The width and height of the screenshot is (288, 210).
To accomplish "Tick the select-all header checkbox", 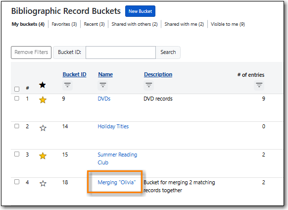I will (17, 89).
